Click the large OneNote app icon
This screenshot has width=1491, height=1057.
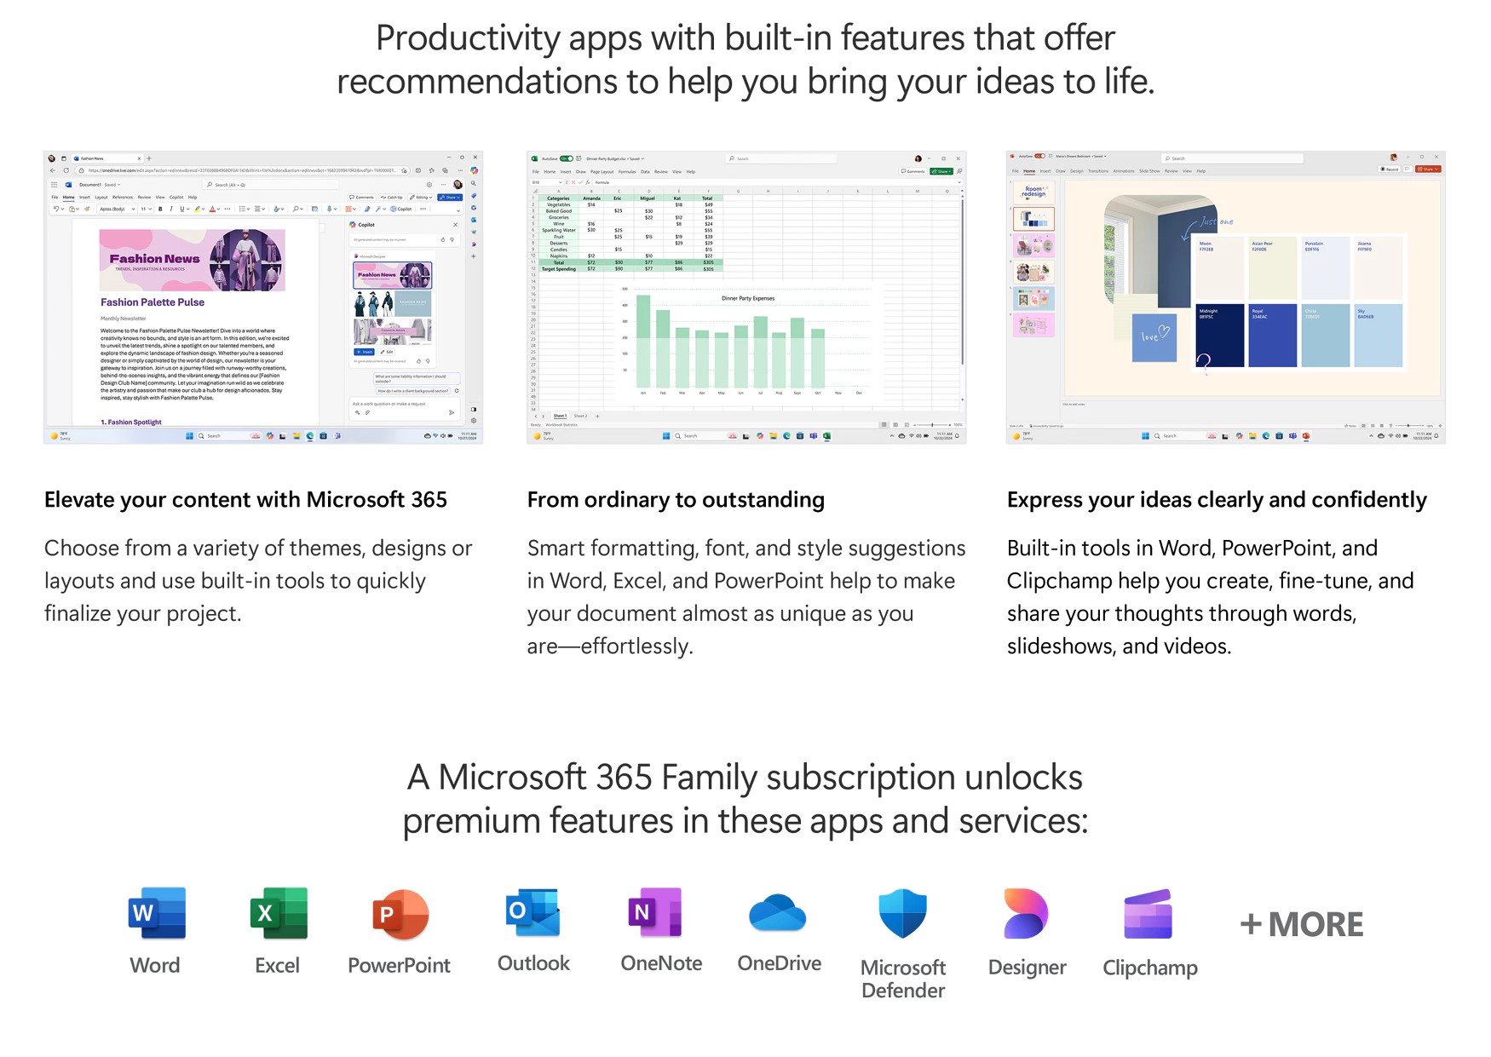(x=654, y=912)
